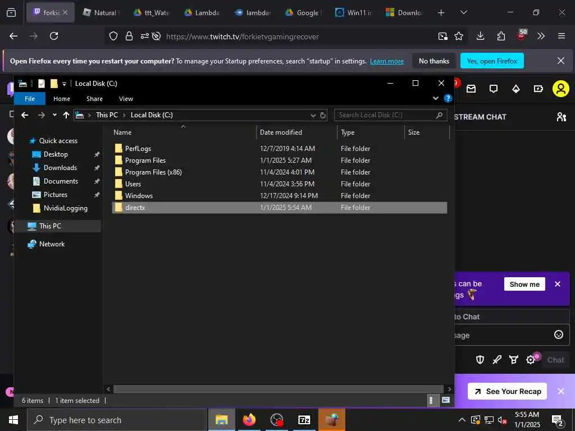Show hidden system tray icons chevron
This screenshot has width=575, height=431.
click(462, 420)
